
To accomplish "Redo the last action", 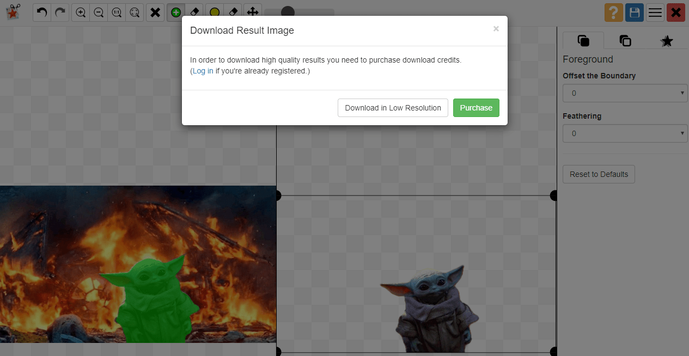I will 60,13.
